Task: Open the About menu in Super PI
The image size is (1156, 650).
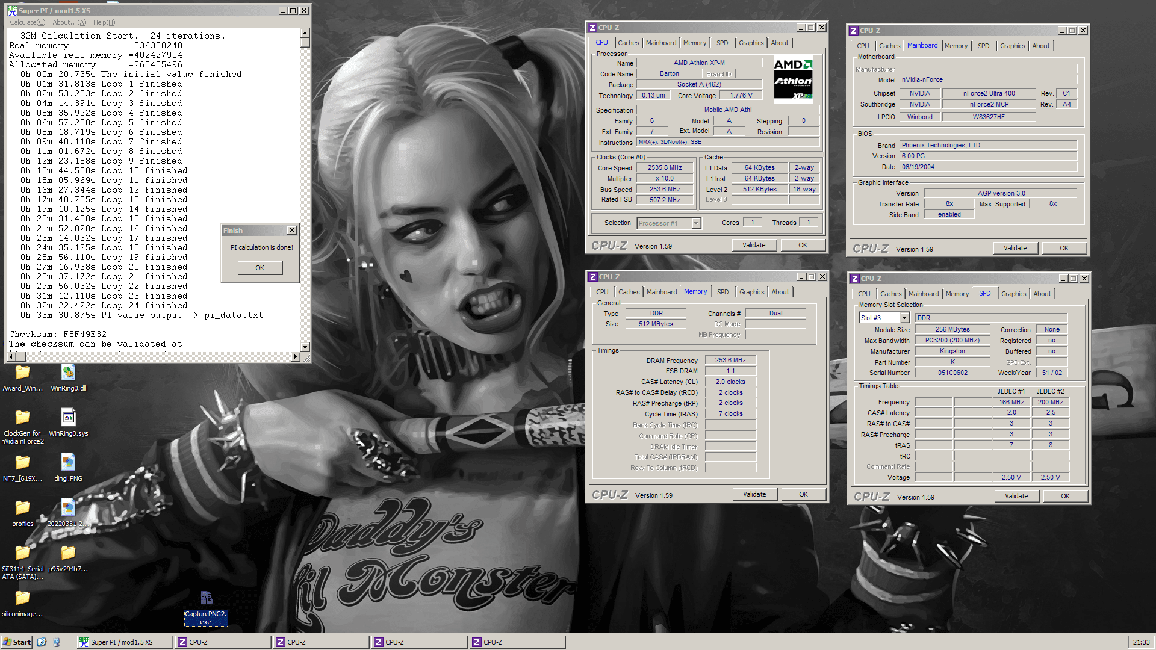Action: (x=69, y=22)
